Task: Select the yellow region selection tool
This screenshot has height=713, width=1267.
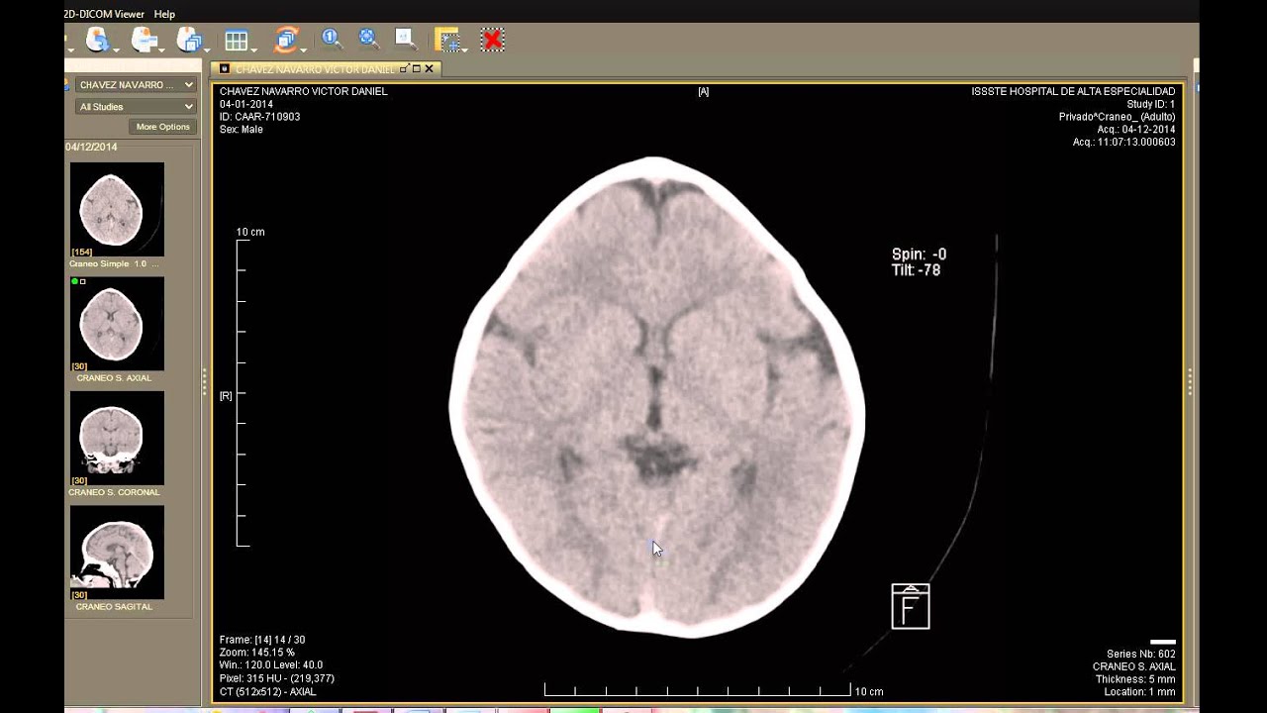Action: pyautogui.click(x=446, y=40)
